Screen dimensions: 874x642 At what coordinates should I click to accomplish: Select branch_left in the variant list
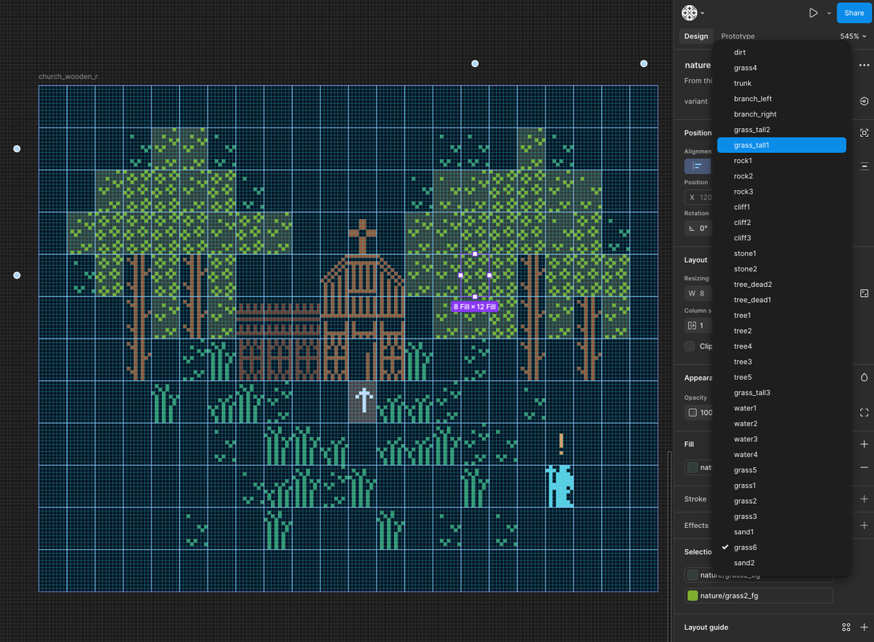(782, 99)
